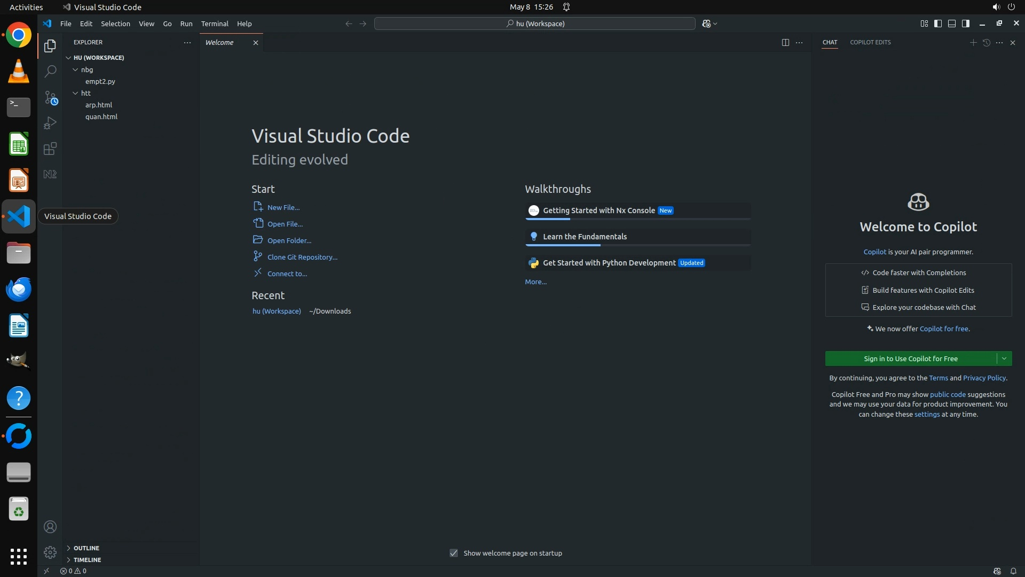Toggle bottom panel layout button
The height and width of the screenshot is (577, 1025).
(952, 24)
